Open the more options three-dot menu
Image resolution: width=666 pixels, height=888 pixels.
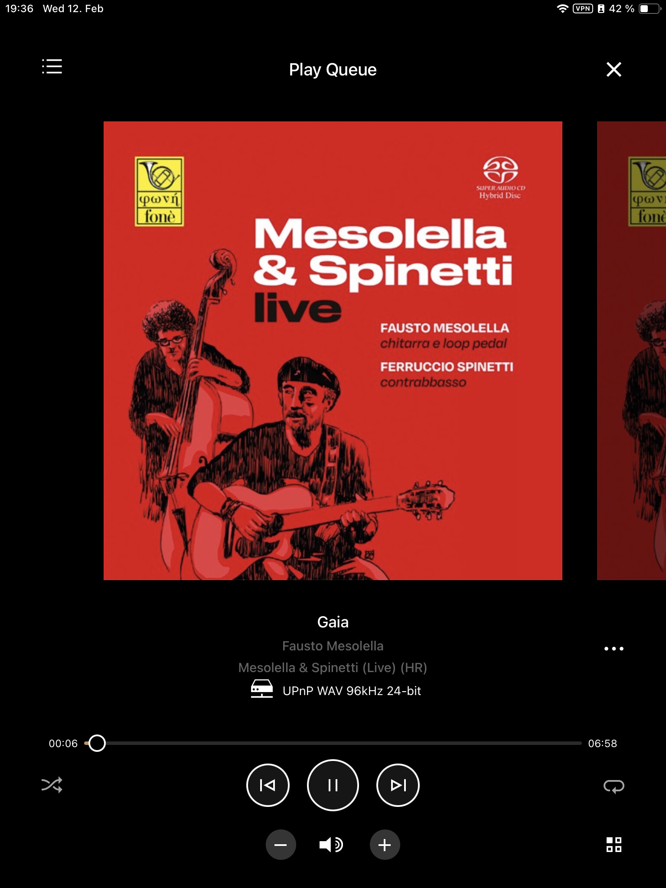(x=614, y=649)
